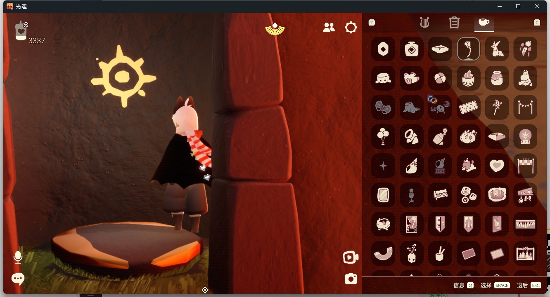Switch to the clipboard list tab
Image resolution: width=550 pixels, height=297 pixels.
pos(454,22)
